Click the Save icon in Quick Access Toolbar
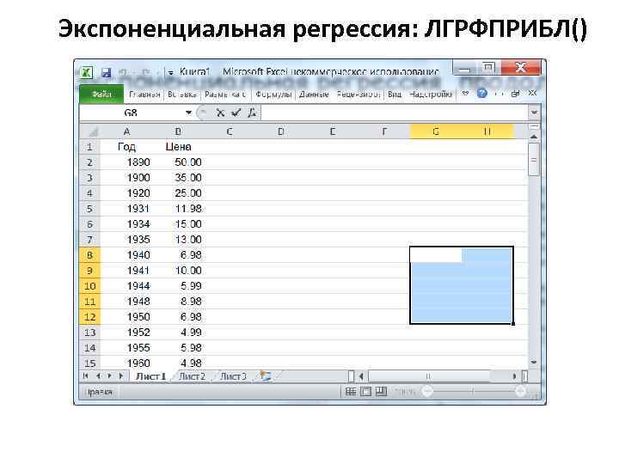 click(107, 72)
